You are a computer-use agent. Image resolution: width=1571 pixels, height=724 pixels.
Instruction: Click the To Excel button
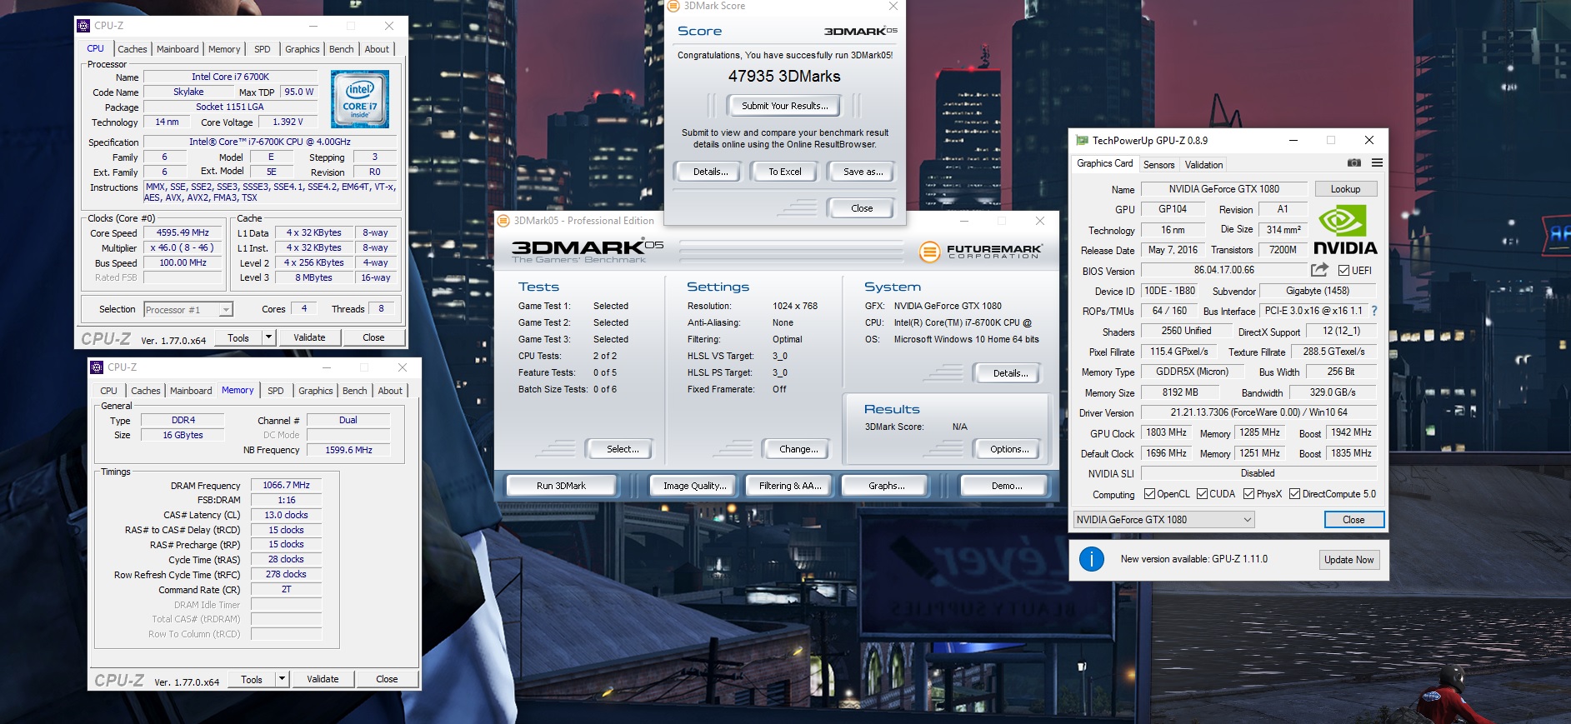tap(785, 172)
